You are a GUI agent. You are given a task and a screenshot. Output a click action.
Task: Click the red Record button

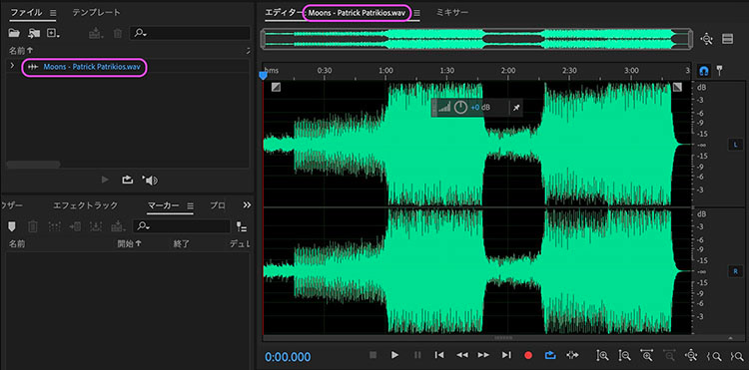click(528, 355)
